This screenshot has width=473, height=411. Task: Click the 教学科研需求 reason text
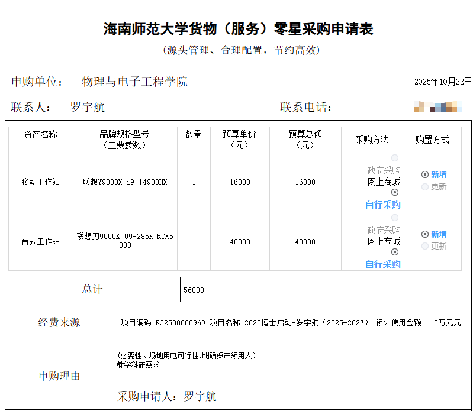click(x=139, y=365)
